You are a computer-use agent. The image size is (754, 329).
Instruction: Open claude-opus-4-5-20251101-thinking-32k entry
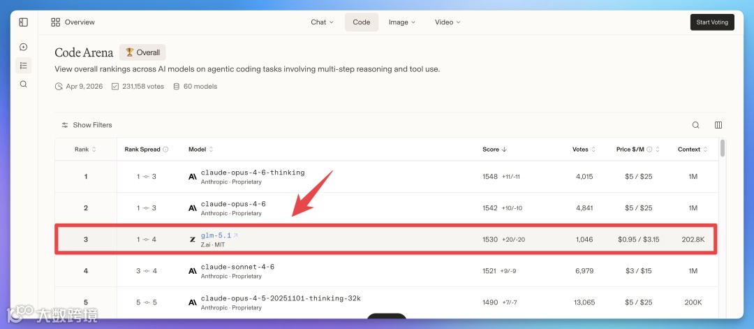coord(281,298)
